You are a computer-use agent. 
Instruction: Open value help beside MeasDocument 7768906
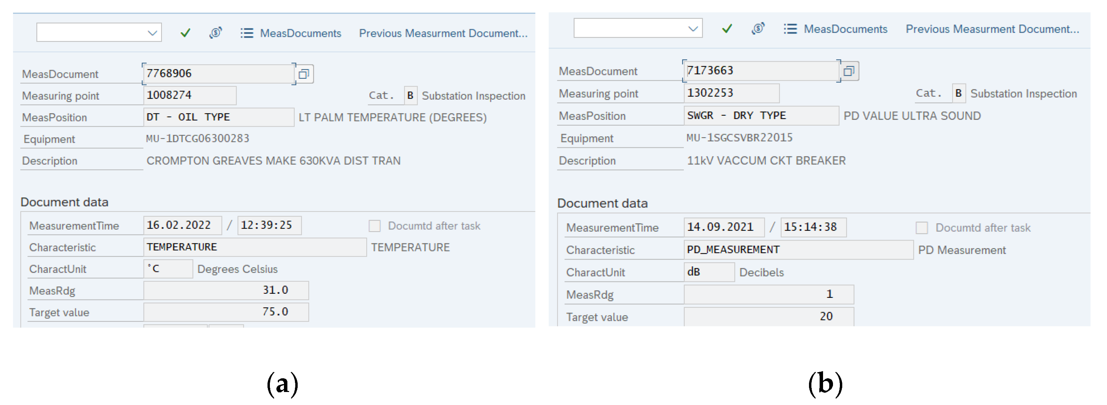click(304, 74)
